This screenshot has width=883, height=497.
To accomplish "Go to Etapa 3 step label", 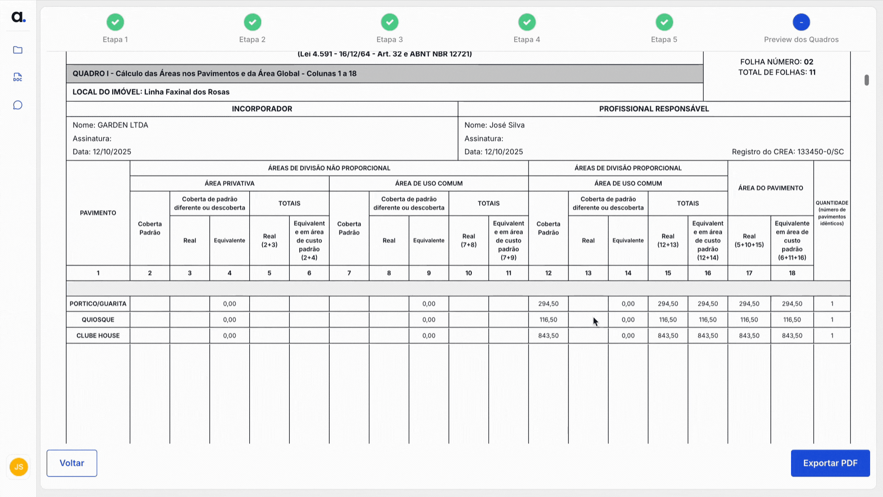I will [390, 40].
